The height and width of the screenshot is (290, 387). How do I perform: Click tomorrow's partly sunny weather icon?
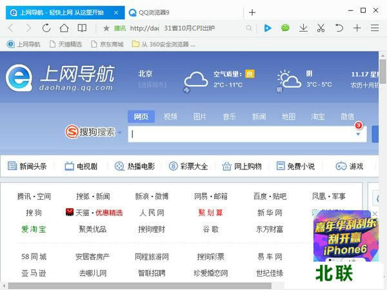(x=289, y=79)
